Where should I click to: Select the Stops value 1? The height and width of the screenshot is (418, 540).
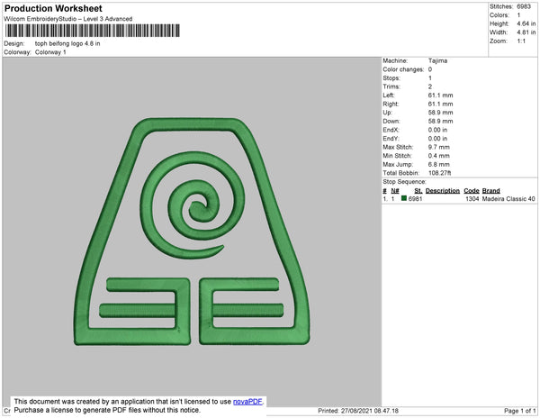[430, 77]
